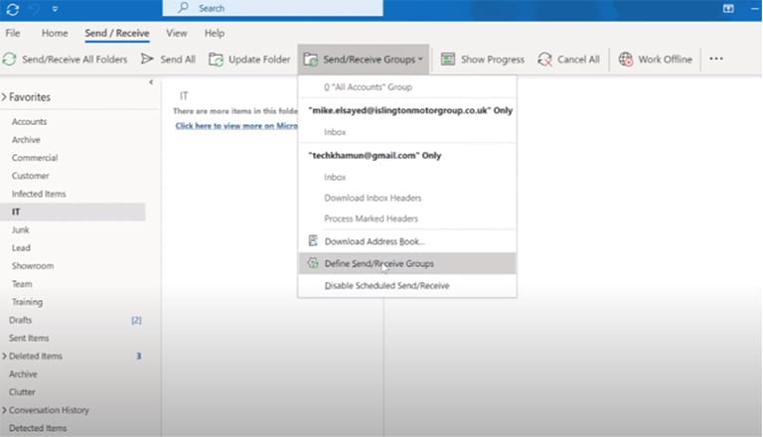The height and width of the screenshot is (437, 763).
Task: Click the Define Send/Receive Groups icon
Action: 313,263
